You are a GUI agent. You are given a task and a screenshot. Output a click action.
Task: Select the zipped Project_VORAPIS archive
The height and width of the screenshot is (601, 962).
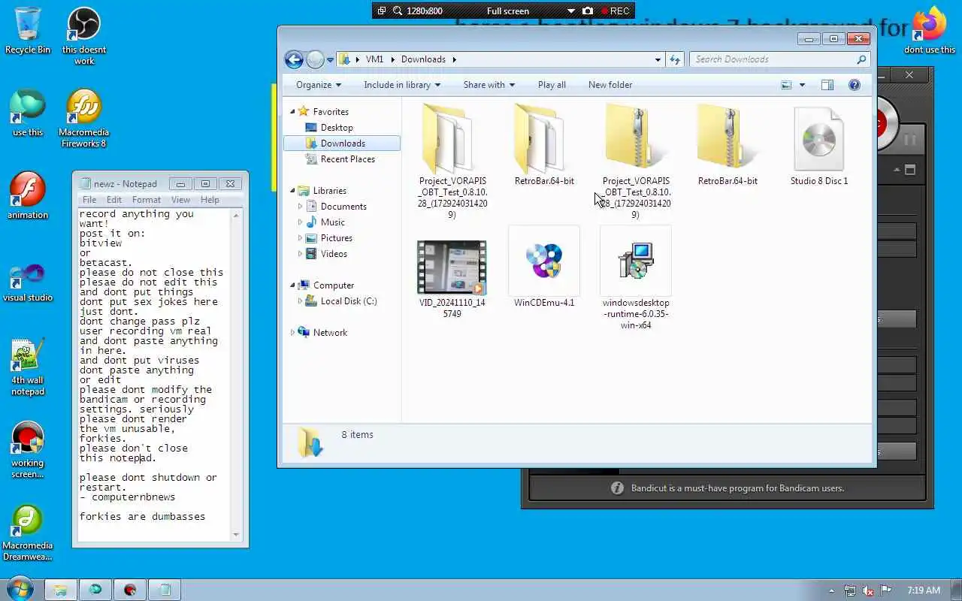[x=636, y=162]
